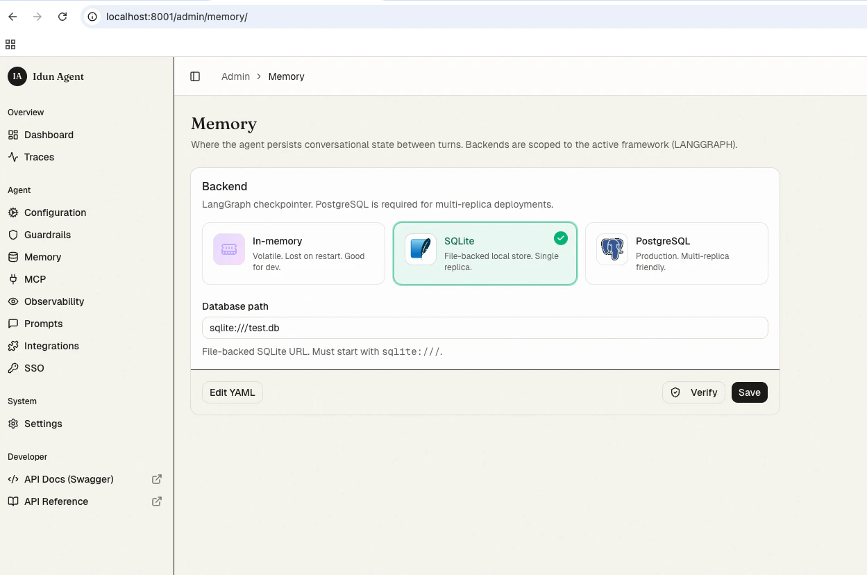
Task: Click the Backend section title
Action: point(225,186)
